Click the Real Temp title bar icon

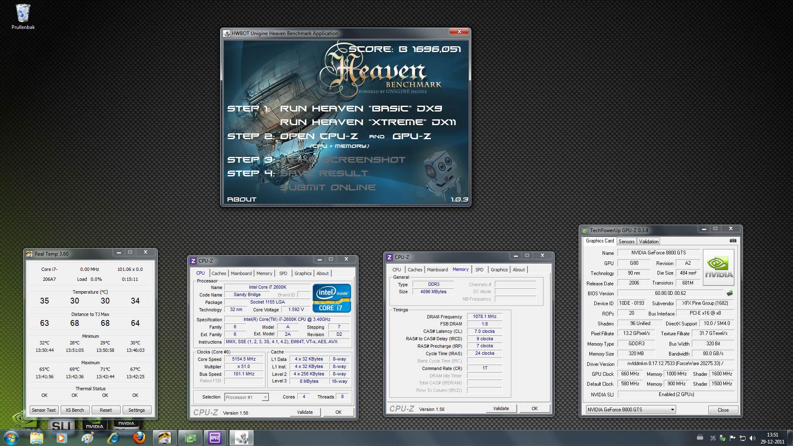coord(29,254)
